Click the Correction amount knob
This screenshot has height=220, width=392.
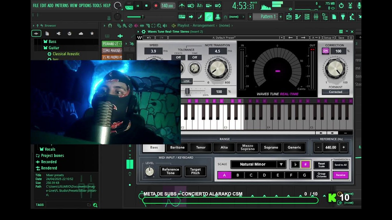[335, 68]
